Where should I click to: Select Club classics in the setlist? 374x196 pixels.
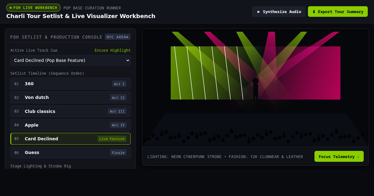pos(70,111)
